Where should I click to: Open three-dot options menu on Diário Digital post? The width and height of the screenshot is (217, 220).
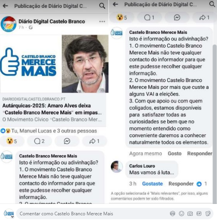(x=102, y=22)
